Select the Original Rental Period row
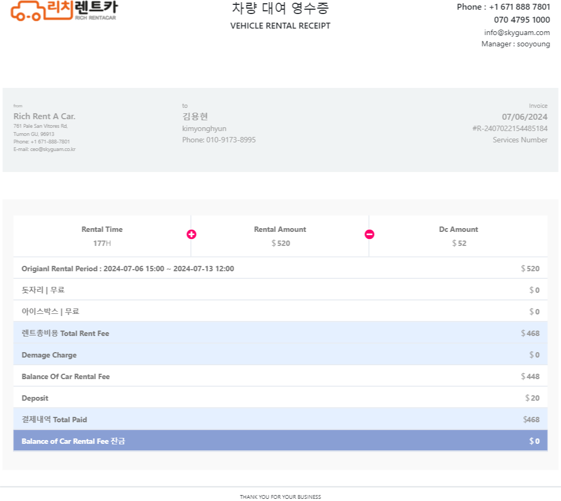 (280, 269)
